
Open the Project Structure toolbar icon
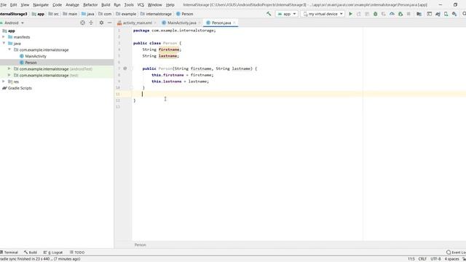point(419,14)
